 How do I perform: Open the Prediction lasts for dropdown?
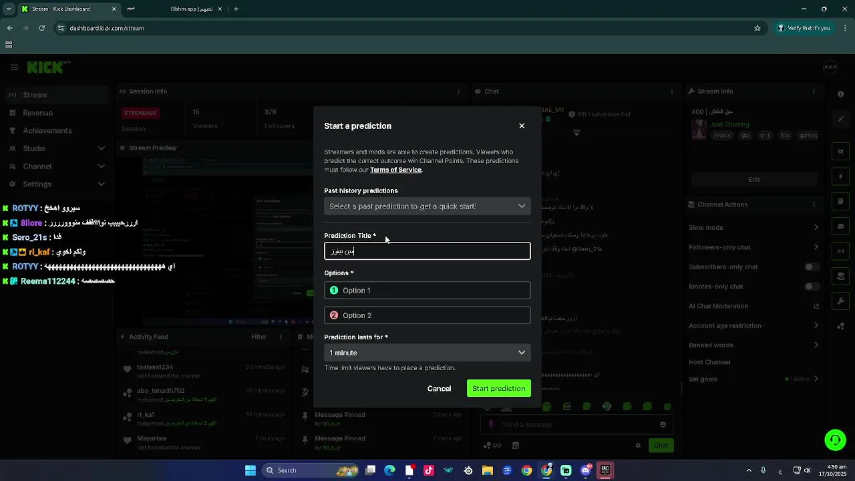[x=427, y=353]
